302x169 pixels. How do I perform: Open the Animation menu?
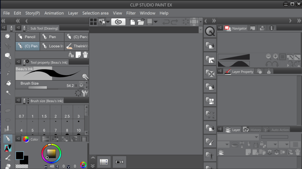[54, 13]
